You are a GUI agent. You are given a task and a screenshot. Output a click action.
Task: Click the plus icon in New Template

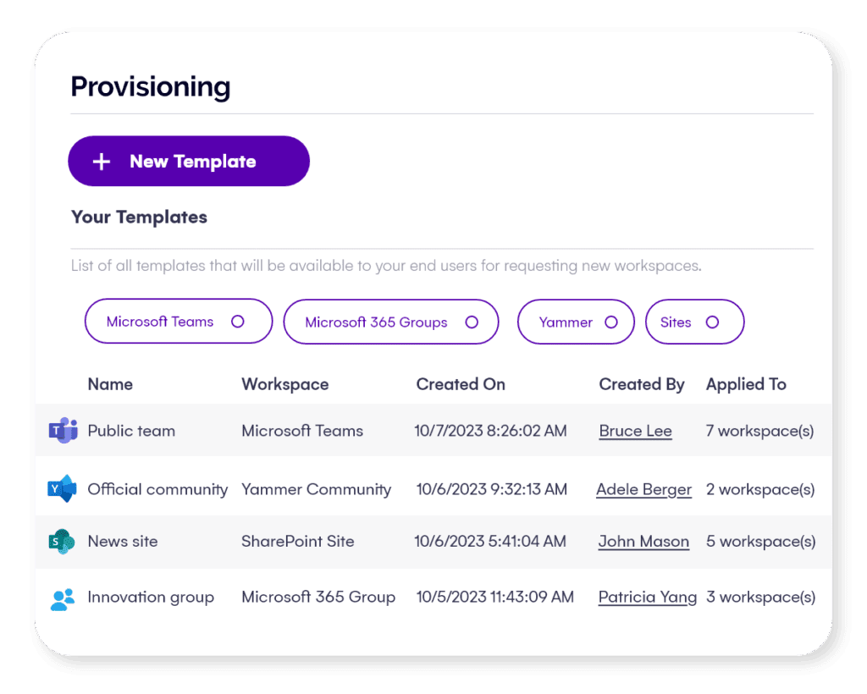[102, 162]
